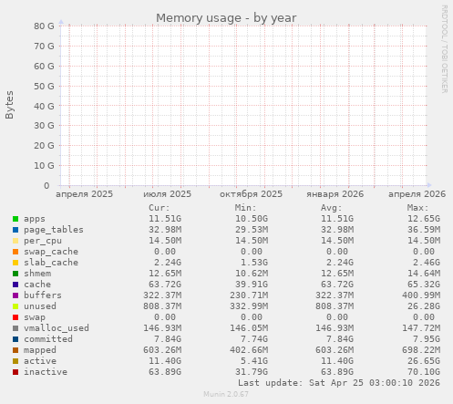Click the buffers purple legend swatch
453x404 pixels.
click(15, 295)
